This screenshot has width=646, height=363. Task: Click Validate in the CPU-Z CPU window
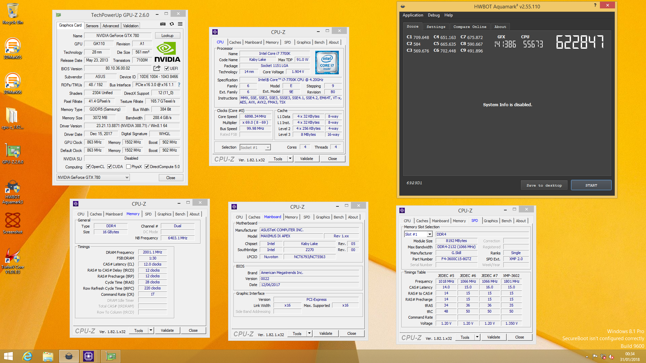coord(307,159)
